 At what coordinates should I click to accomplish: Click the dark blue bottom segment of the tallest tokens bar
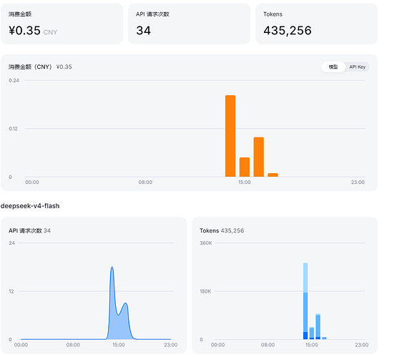(x=305, y=336)
